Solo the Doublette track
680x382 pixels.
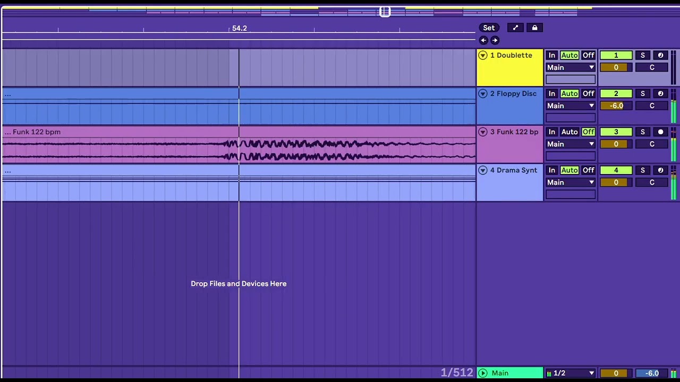coord(642,55)
